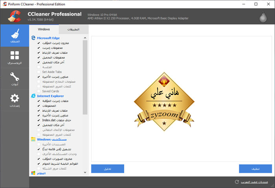Toggle تشغيل (في قائمة ابدأ) checkbox
This screenshot has width=275, height=188.
click(x=39, y=149)
